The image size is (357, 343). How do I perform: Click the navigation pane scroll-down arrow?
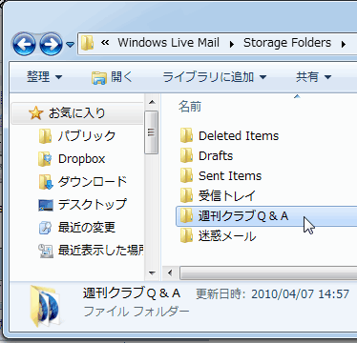click(152, 273)
